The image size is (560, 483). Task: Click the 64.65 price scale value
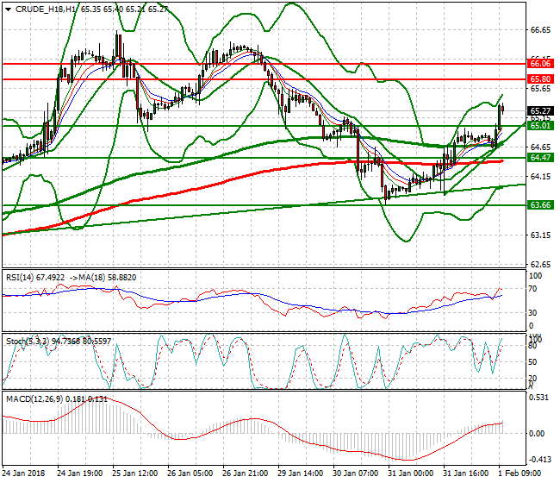click(540, 147)
